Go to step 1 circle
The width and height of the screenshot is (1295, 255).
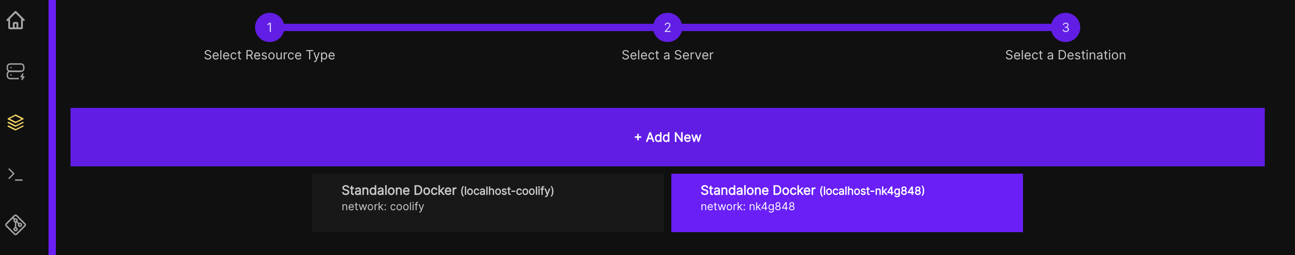(269, 27)
